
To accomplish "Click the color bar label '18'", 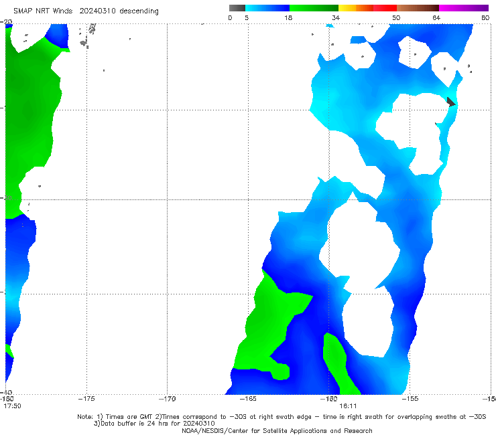I will coord(288,17).
